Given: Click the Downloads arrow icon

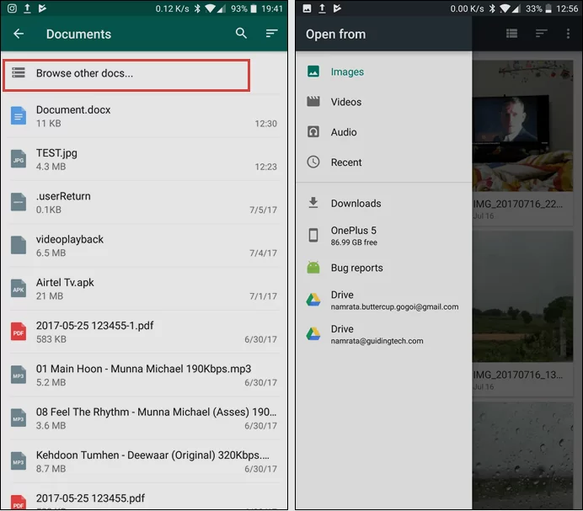Looking at the screenshot, I should pos(313,203).
